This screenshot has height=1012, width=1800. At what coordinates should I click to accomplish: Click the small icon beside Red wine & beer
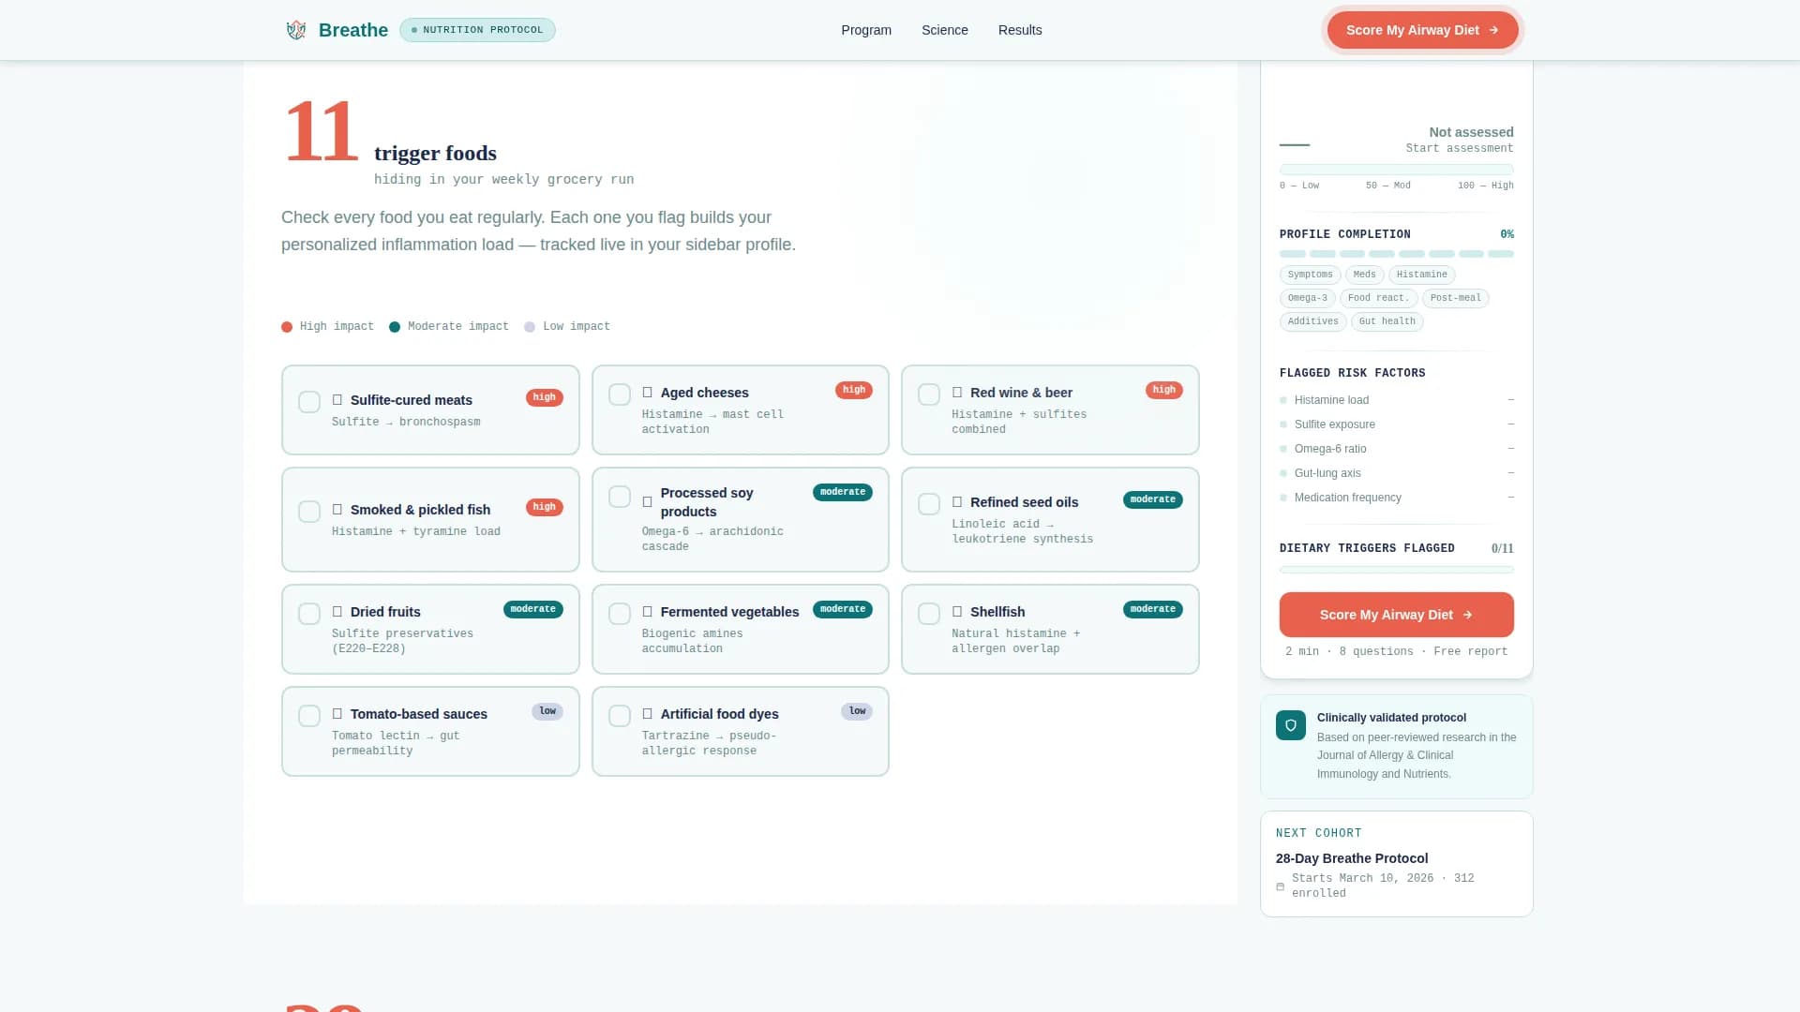click(x=957, y=393)
